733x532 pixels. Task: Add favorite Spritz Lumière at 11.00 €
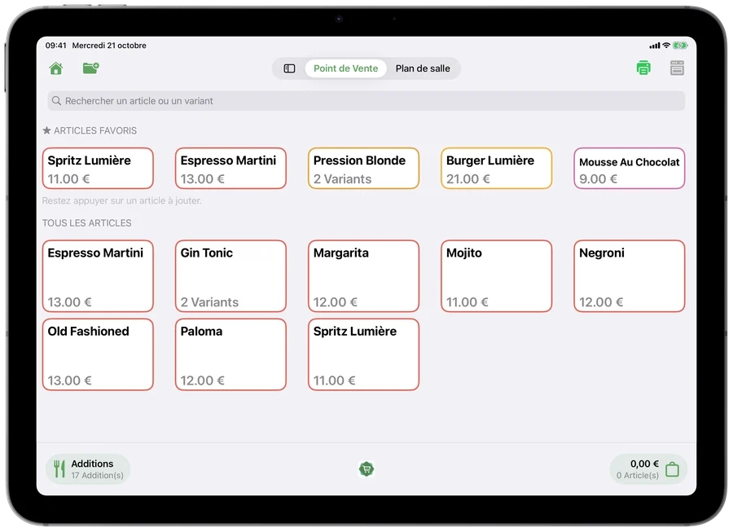[98, 169]
